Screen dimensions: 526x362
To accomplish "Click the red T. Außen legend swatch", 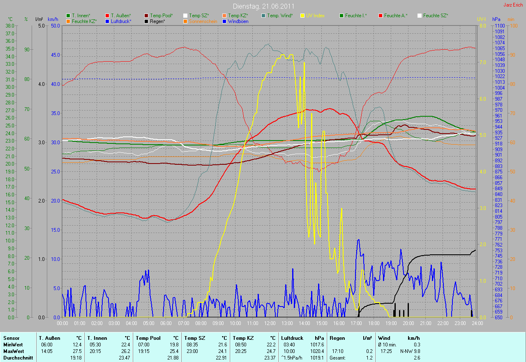I will point(107,16).
